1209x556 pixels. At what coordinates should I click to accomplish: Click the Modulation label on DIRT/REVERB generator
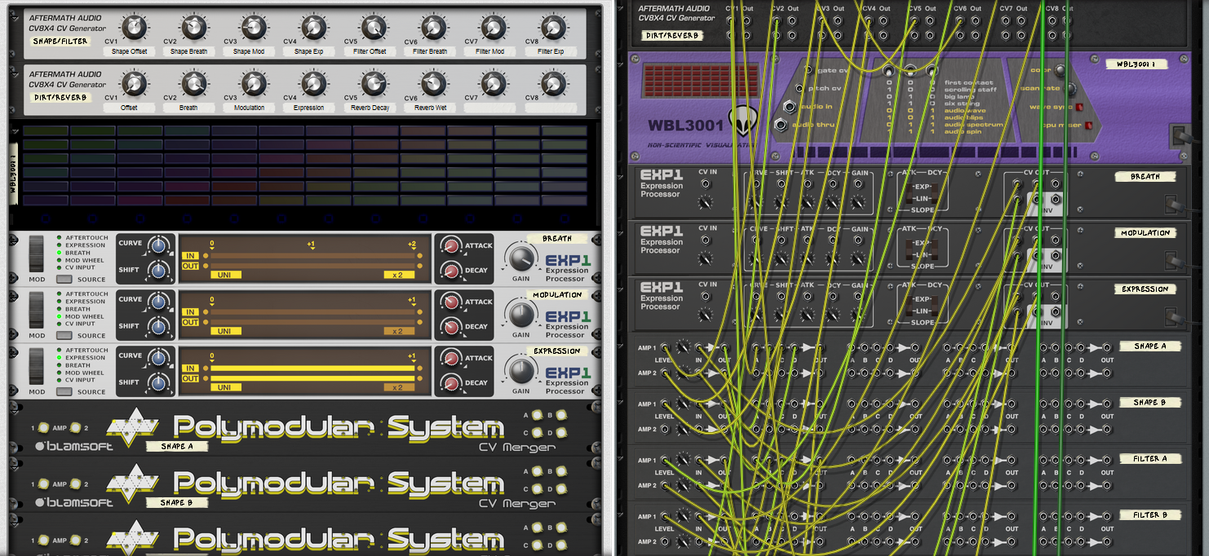[x=249, y=108]
